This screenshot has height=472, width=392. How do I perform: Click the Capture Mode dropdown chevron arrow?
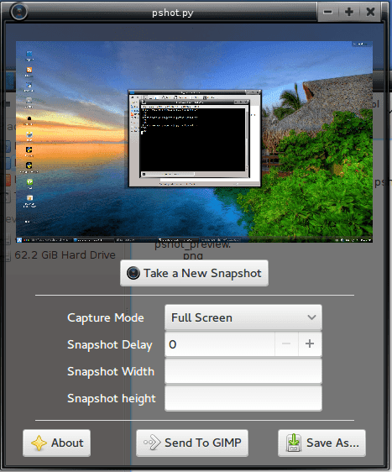311,317
